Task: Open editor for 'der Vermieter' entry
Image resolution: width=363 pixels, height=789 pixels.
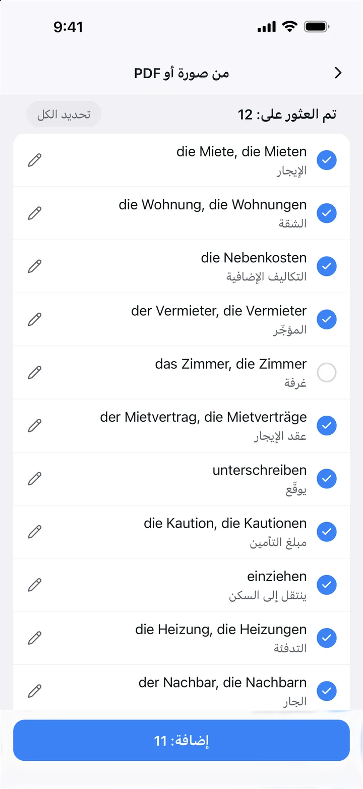Action: pos(34,319)
